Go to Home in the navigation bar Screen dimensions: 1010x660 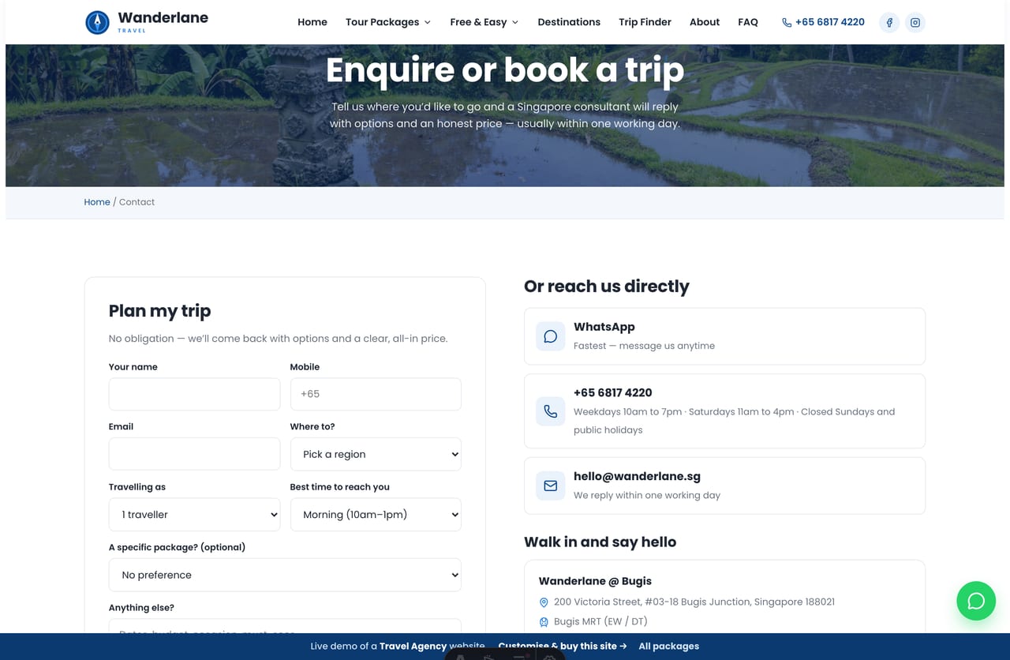312,22
